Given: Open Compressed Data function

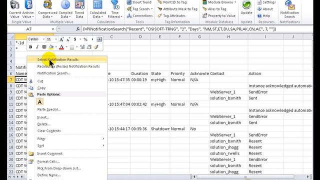Looking at the screenshot, I should [47, 9].
